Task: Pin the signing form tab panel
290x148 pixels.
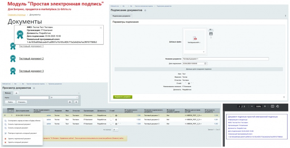Action: tap(285, 16)
